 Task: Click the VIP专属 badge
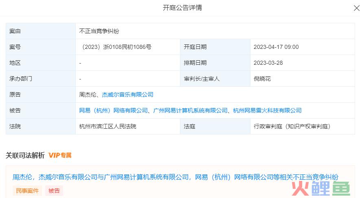(60, 155)
